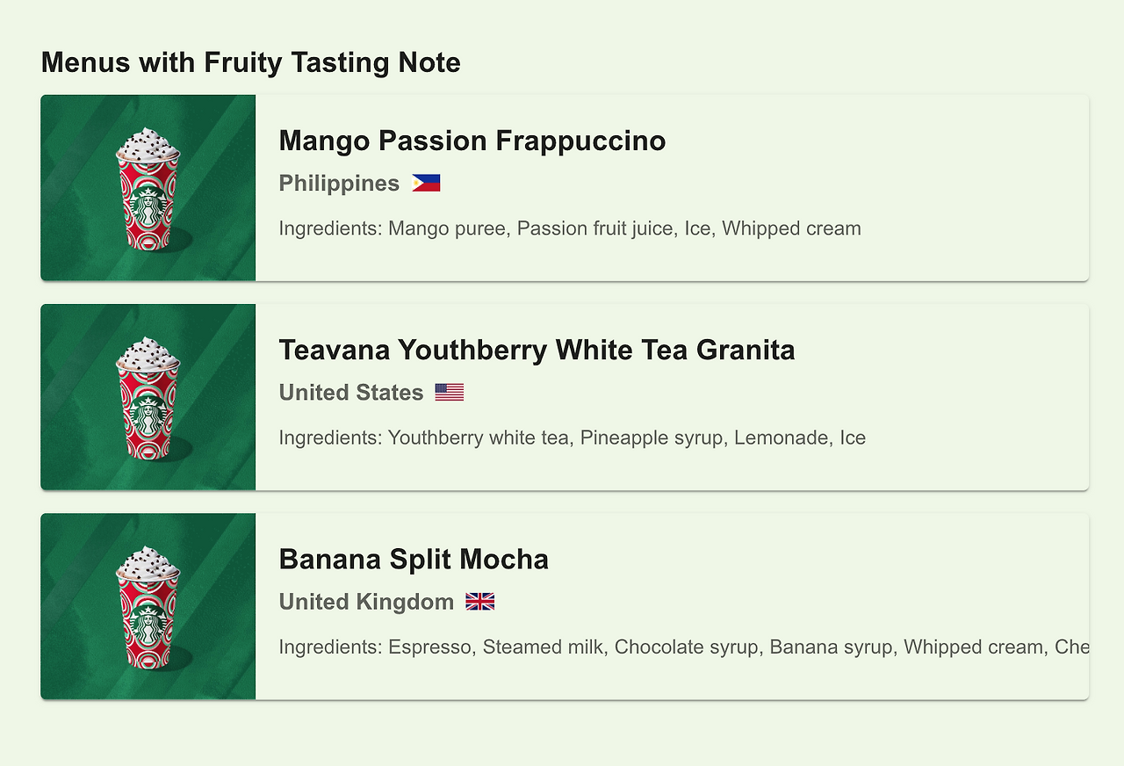Select the Banana Split Mocha title
Image resolution: width=1124 pixels, height=766 pixels.
[x=414, y=559]
